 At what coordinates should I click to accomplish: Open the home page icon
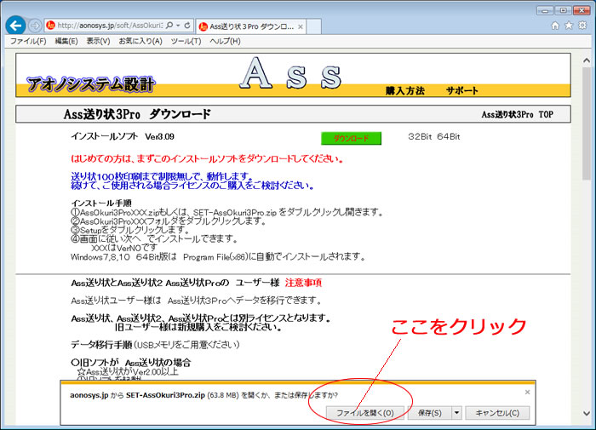555,26
